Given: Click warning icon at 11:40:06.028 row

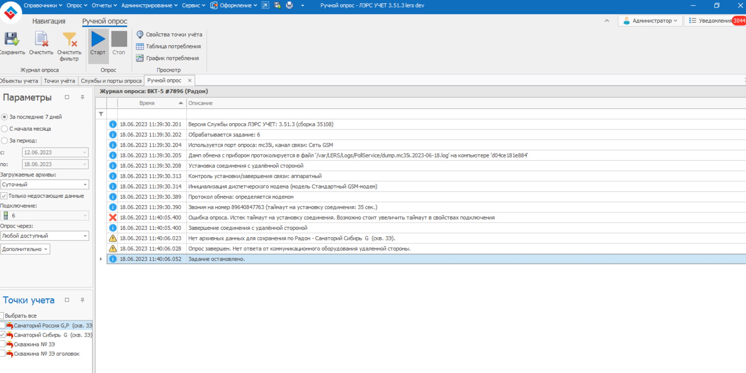Looking at the screenshot, I should pyautogui.click(x=112, y=249).
